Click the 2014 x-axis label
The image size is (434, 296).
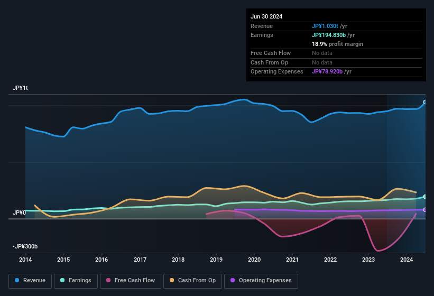click(25, 260)
